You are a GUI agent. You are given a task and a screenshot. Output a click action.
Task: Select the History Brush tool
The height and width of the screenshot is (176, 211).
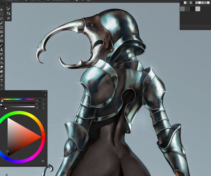click(x=2, y=54)
